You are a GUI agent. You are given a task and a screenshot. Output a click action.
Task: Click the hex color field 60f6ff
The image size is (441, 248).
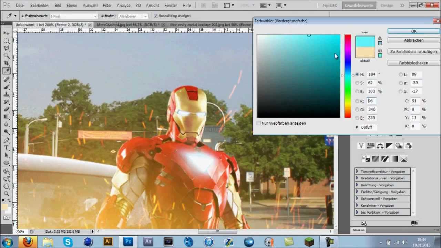click(x=368, y=127)
